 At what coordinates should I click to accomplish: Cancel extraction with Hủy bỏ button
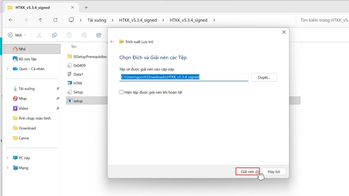tap(274, 172)
